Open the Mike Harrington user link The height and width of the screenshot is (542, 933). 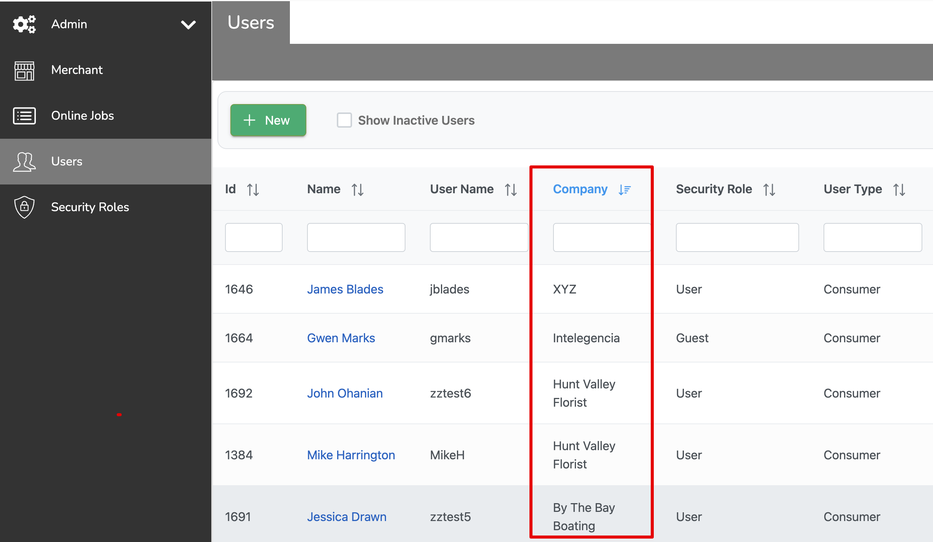pos(351,455)
